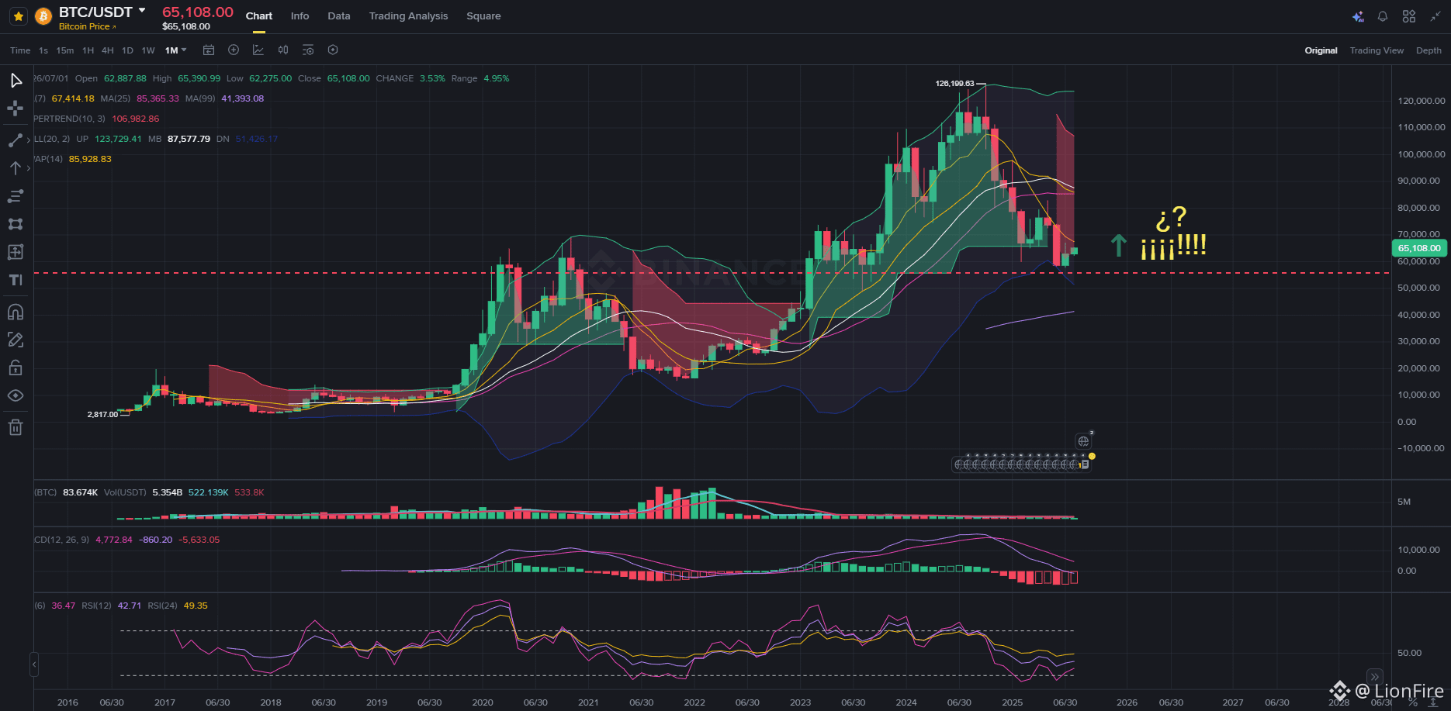The image size is (1451, 711).
Task: Click the collapse fullscreen arrows icon
Action: click(1435, 16)
